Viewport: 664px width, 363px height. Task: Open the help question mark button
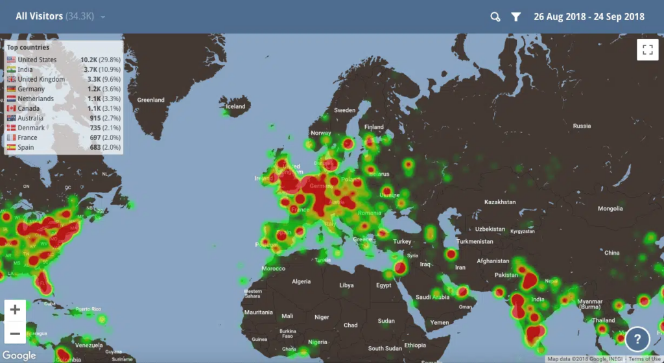coord(638,338)
